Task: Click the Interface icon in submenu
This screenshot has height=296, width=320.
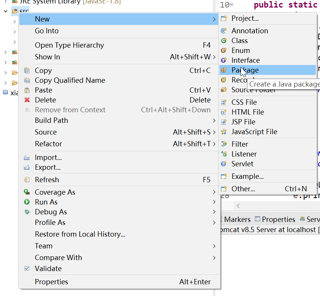Action: click(x=224, y=60)
